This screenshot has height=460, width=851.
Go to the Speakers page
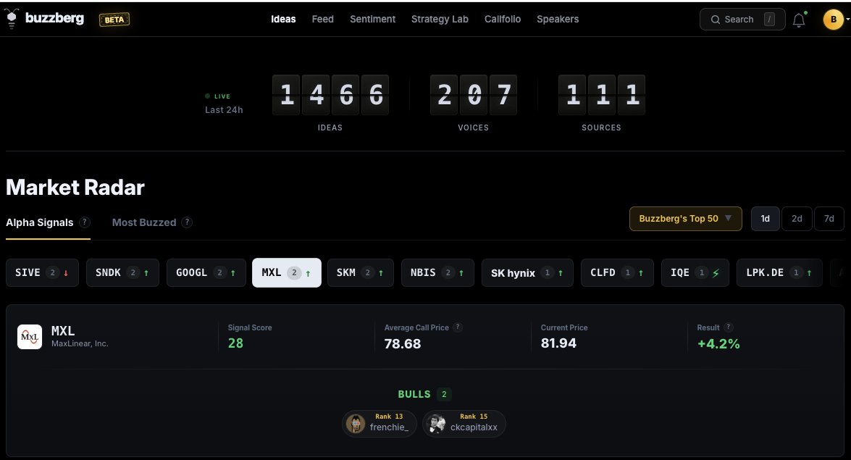pos(558,19)
